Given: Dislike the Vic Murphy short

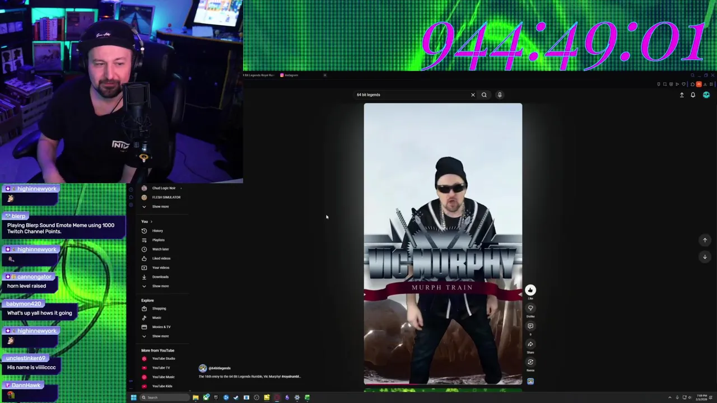Looking at the screenshot, I should pyautogui.click(x=530, y=308).
